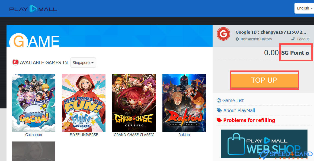Log out via the Logout link

pyautogui.click(x=303, y=39)
